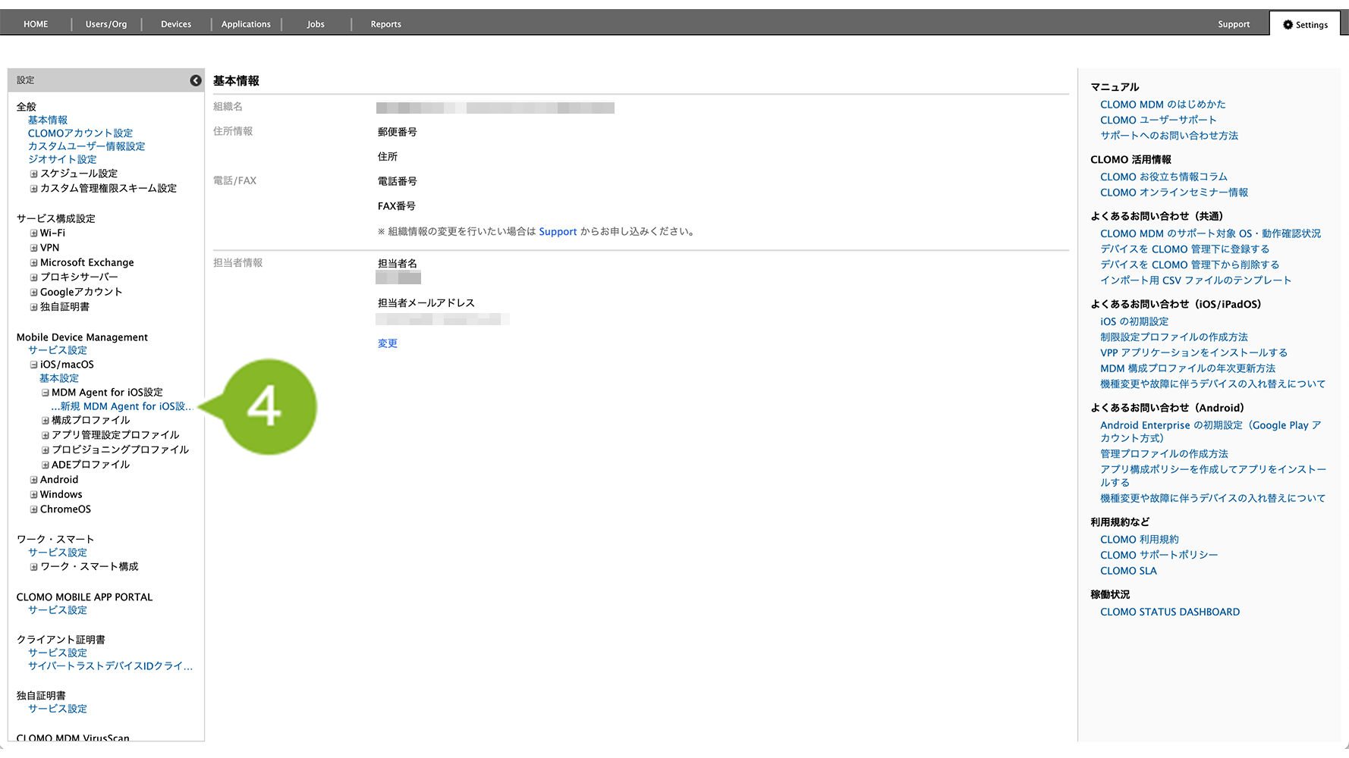Viewport: 1349px width, 758px height.
Task: Expand the Android settings node
Action: (33, 480)
